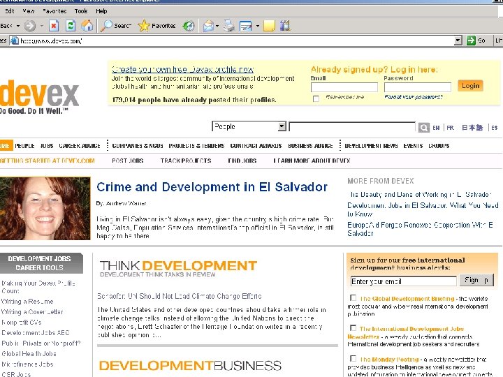
Task: Click the red-haired woman article photo
Action: [45, 208]
